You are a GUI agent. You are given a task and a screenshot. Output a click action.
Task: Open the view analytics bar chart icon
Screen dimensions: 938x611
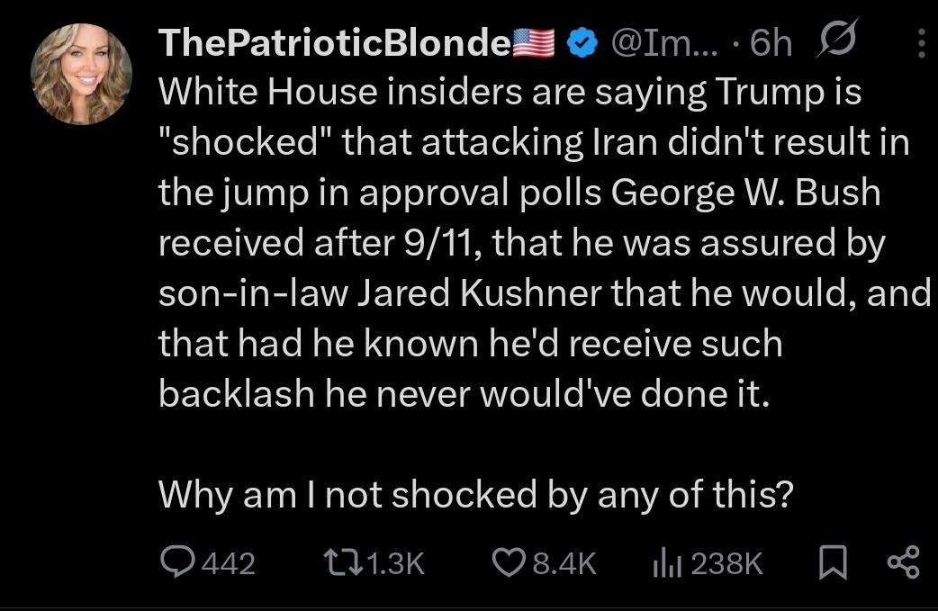(x=664, y=563)
